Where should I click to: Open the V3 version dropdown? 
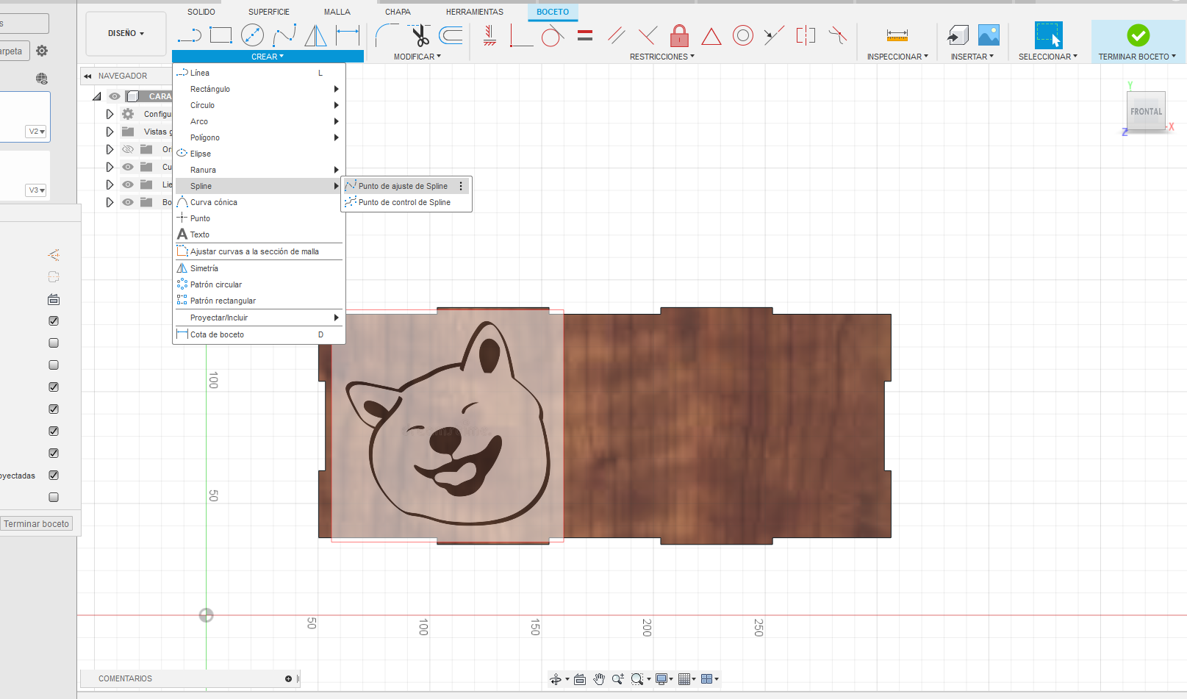coord(37,190)
